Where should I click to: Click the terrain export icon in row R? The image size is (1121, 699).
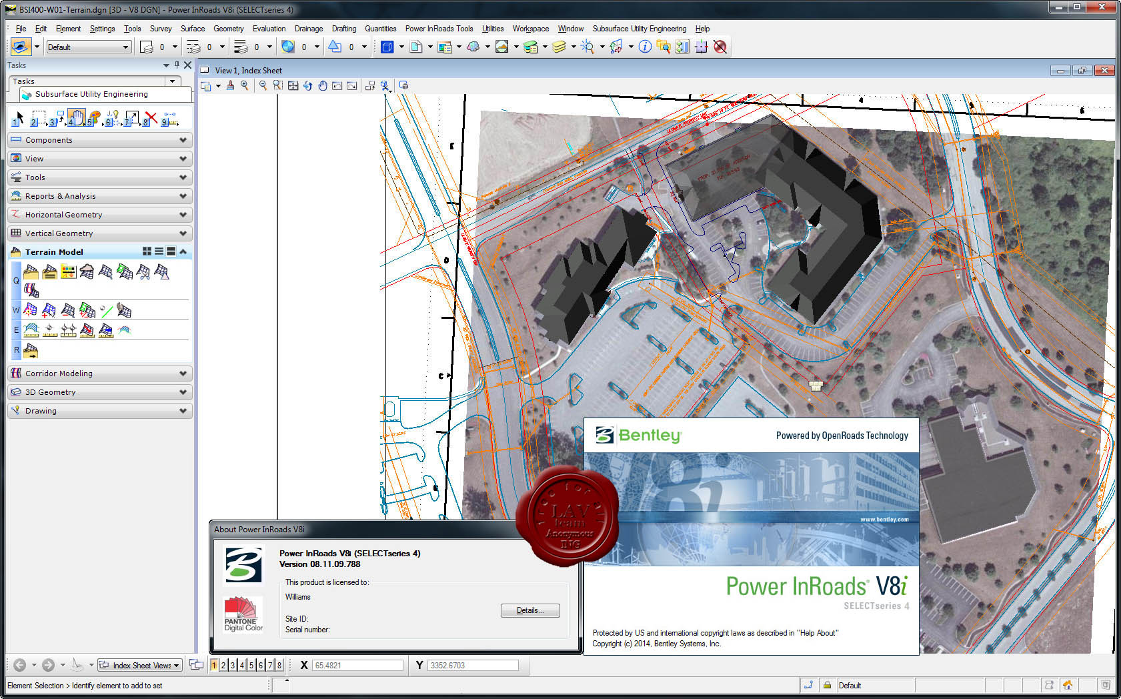pos(31,350)
